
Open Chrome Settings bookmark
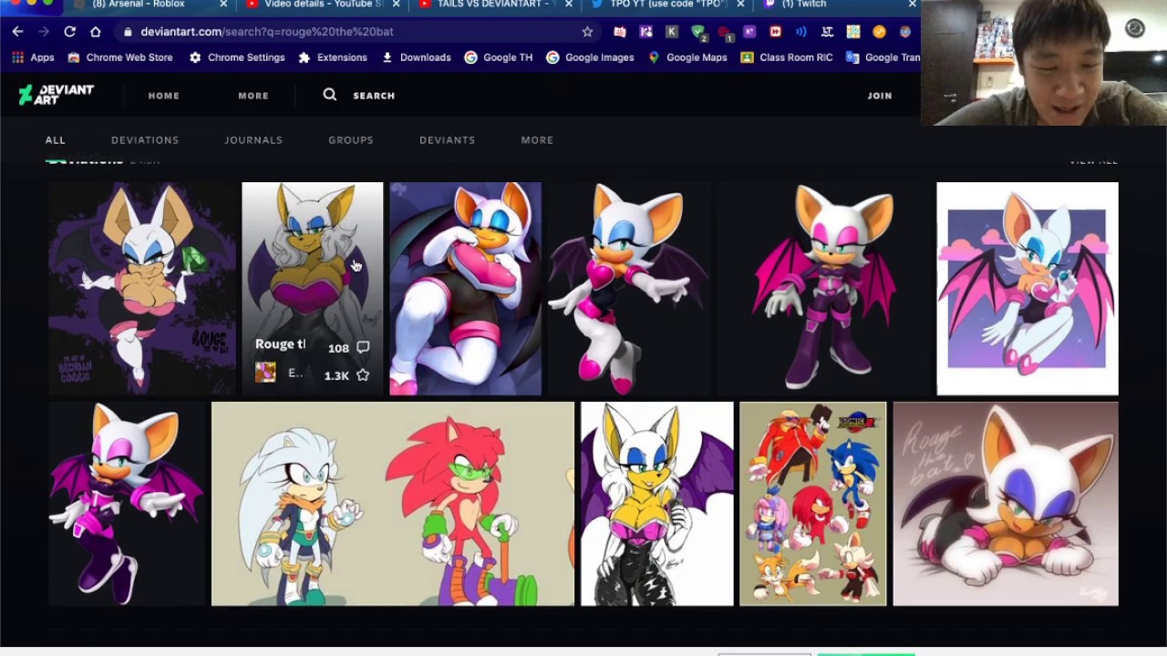[x=237, y=57]
